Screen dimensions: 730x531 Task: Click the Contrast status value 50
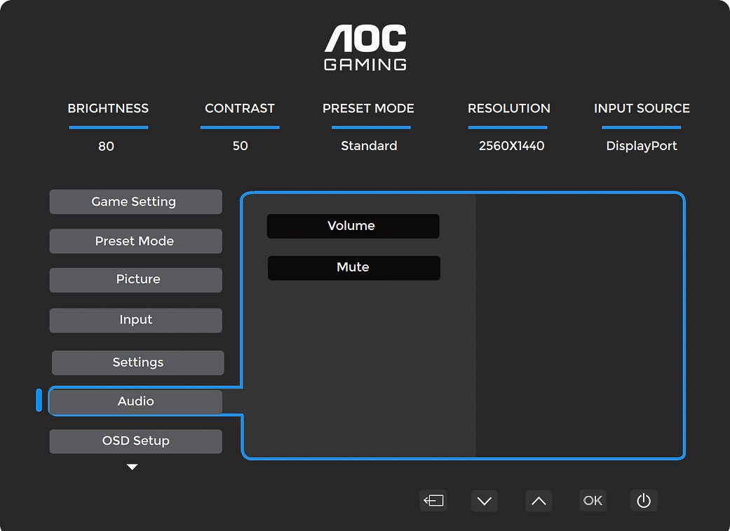240,146
